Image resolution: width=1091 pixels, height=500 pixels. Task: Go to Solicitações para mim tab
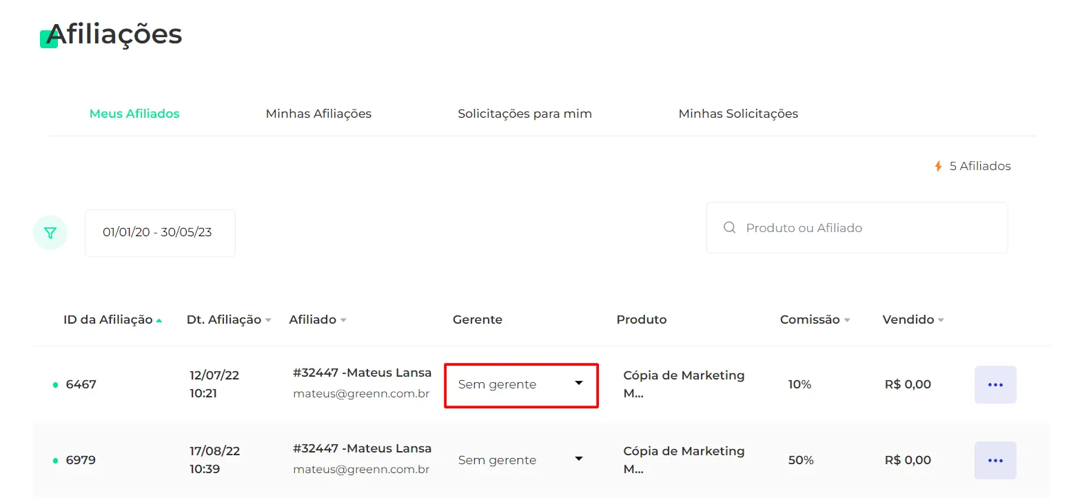click(524, 114)
